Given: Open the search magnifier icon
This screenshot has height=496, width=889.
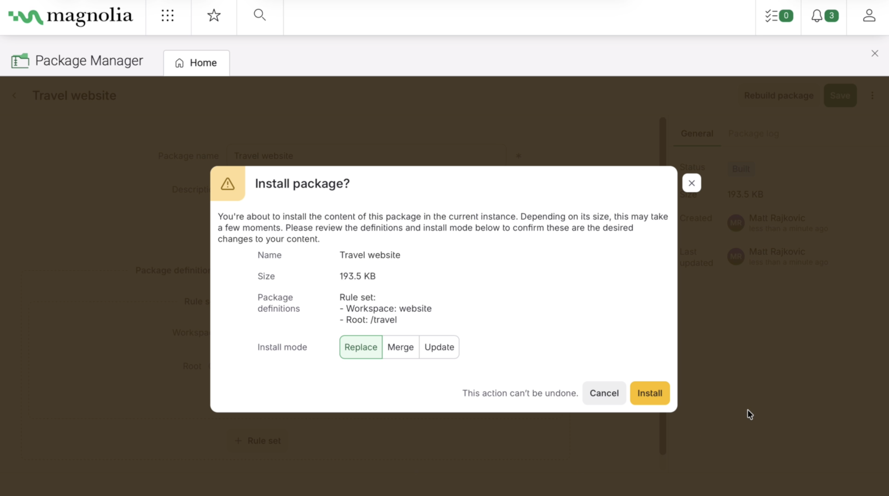Looking at the screenshot, I should coord(260,15).
